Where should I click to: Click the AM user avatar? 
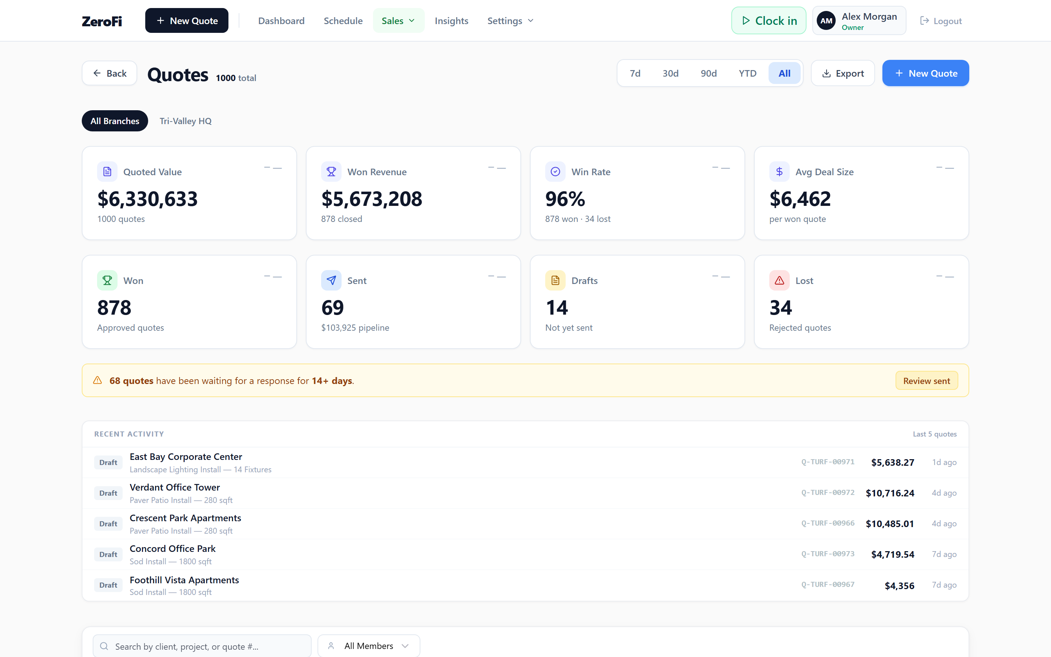point(826,21)
